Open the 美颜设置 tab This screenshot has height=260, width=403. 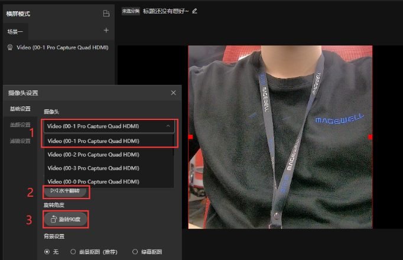pyautogui.click(x=20, y=125)
